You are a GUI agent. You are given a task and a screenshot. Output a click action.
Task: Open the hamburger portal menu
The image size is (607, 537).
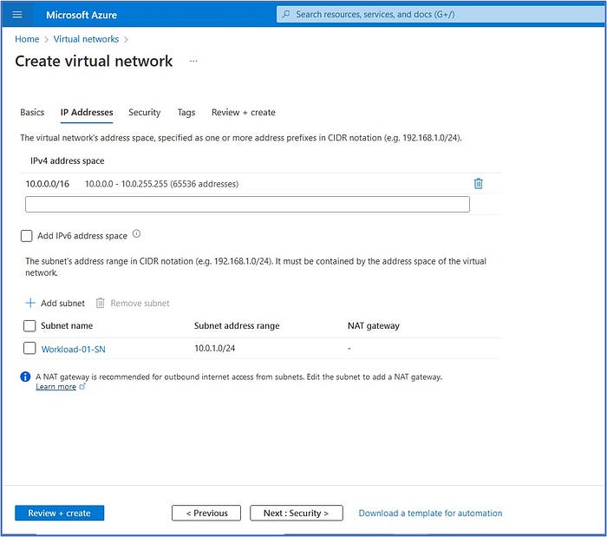click(17, 15)
